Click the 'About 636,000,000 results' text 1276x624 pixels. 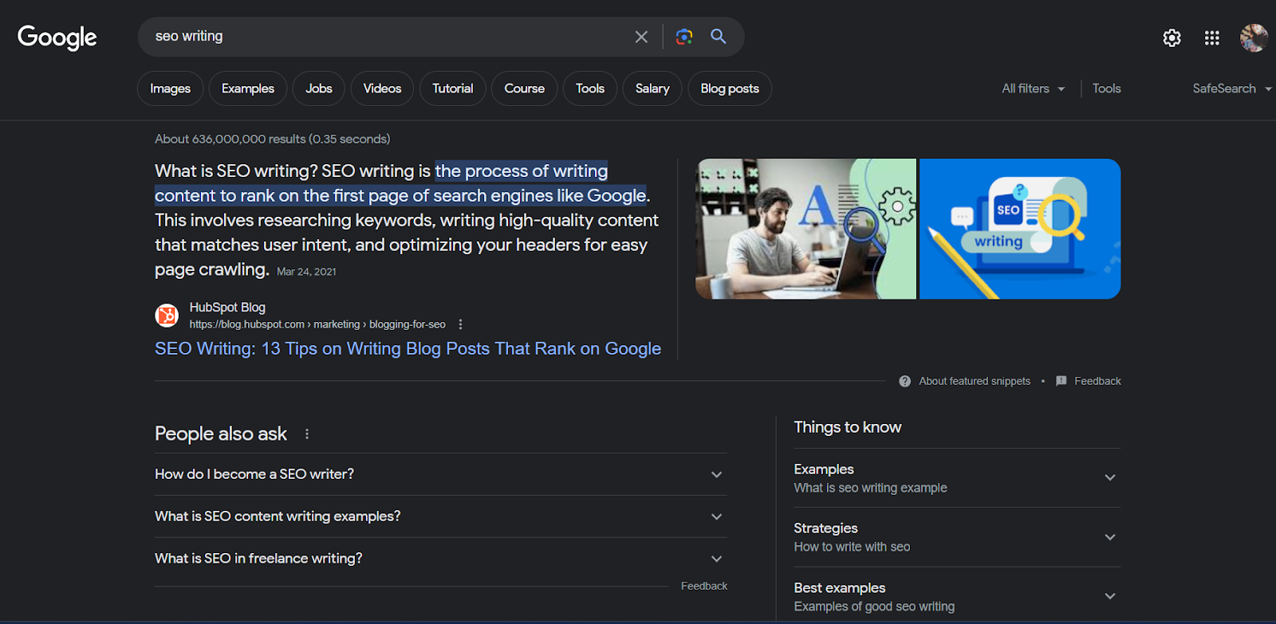tap(272, 139)
